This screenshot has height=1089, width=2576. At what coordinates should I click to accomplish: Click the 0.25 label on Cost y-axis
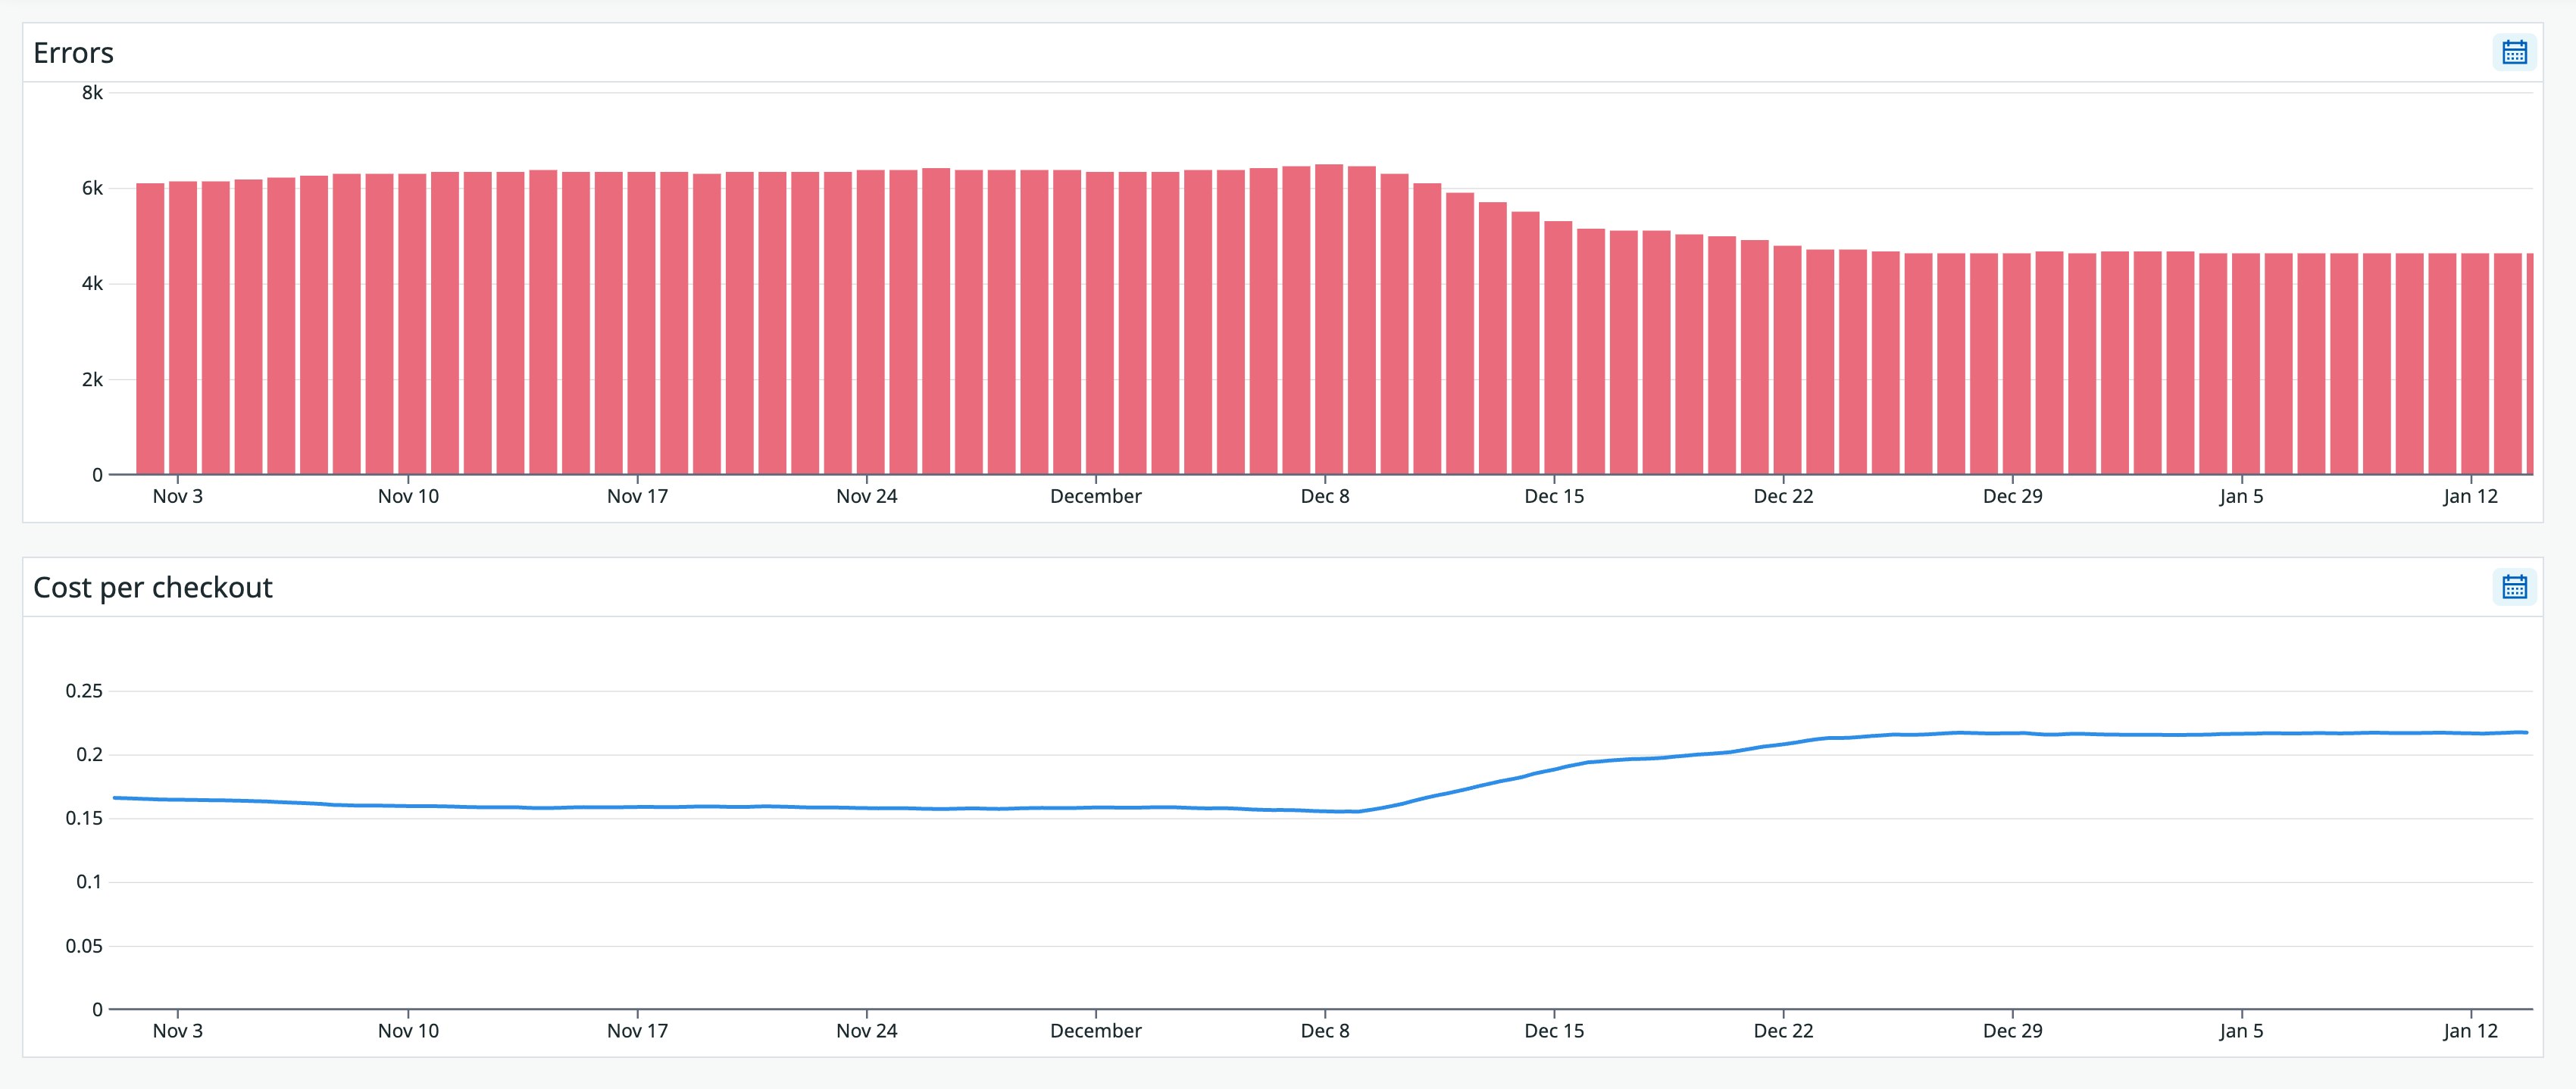84,691
